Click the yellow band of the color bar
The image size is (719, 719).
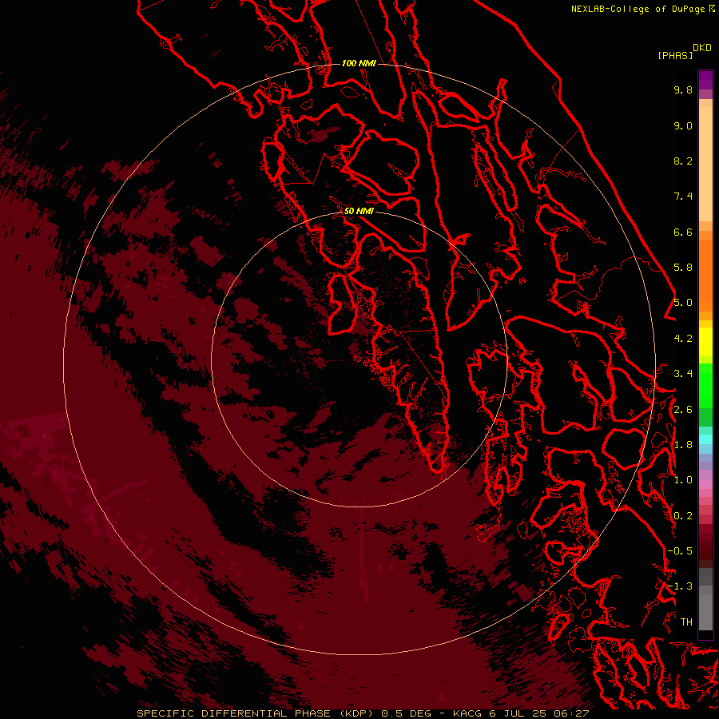pyautogui.click(x=705, y=342)
